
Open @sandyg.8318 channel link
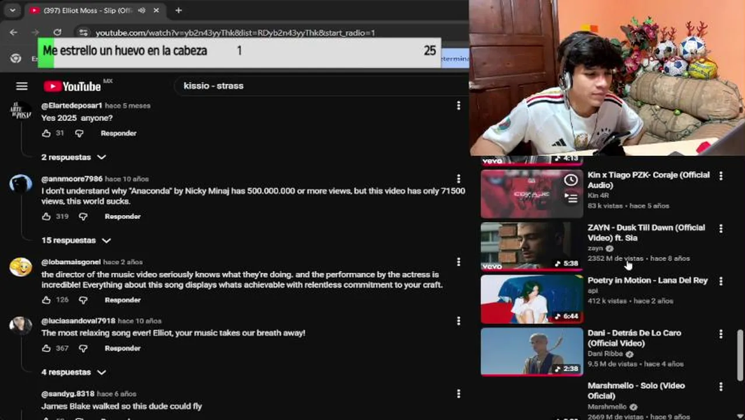click(68, 394)
